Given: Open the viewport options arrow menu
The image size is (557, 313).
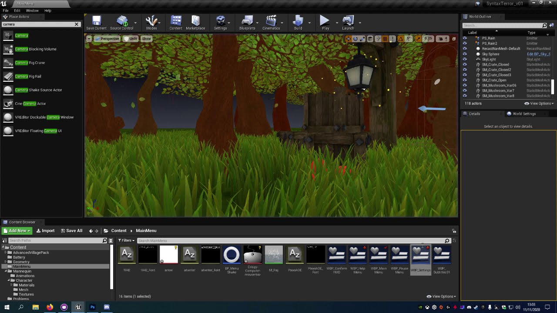Looking at the screenshot, I should (89, 39).
